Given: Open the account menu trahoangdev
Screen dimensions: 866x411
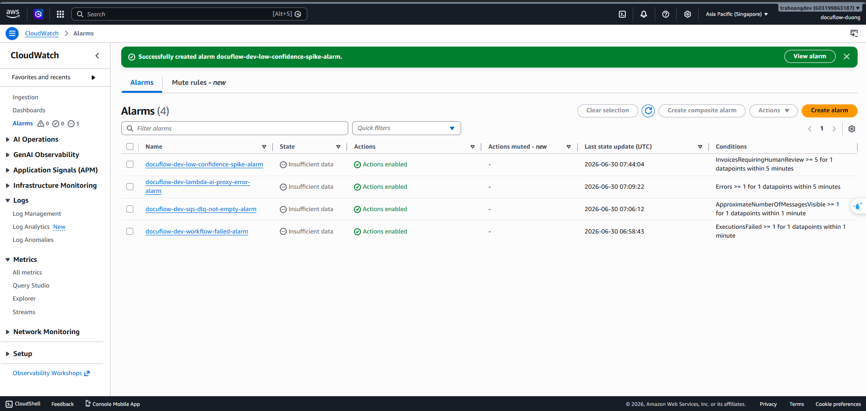Looking at the screenshot, I should (820, 8).
